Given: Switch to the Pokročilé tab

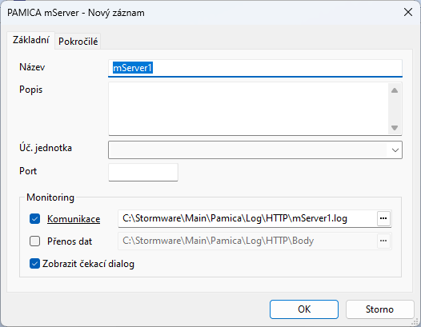Looking at the screenshot, I should click(x=78, y=42).
